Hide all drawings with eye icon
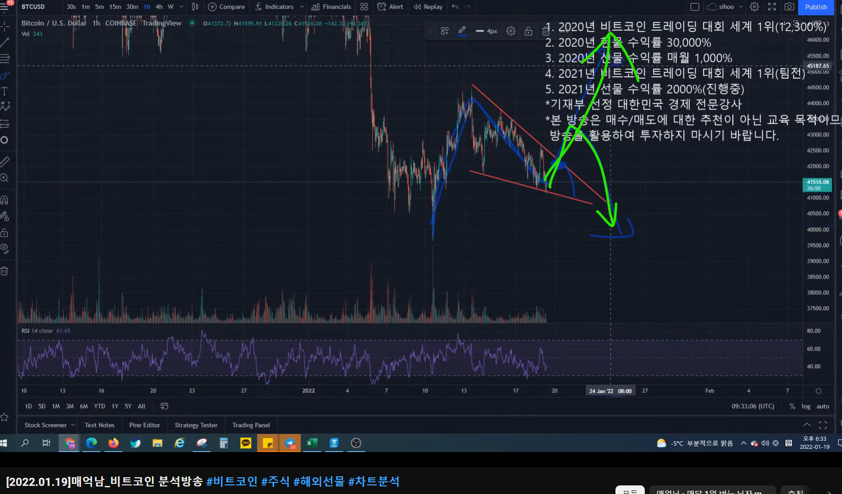The height and width of the screenshot is (494, 842). [5, 248]
